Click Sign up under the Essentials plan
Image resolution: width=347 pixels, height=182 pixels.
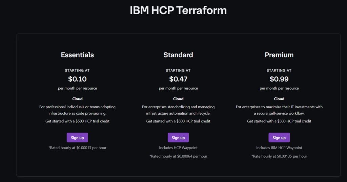(x=77, y=137)
